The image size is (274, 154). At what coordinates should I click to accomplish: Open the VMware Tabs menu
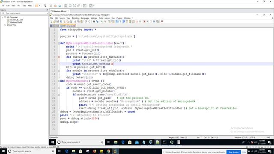coord(24,6)
